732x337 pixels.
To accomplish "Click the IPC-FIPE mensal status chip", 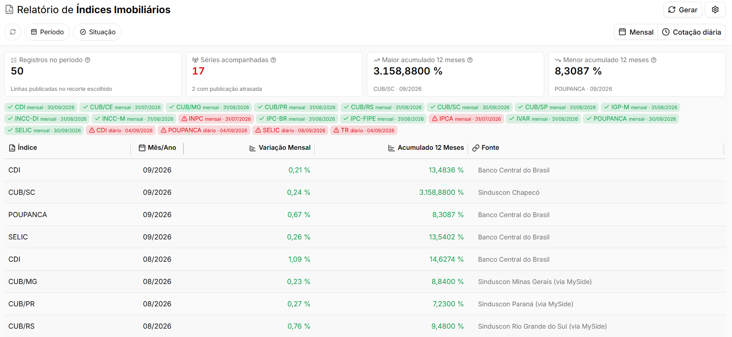I will [383, 119].
